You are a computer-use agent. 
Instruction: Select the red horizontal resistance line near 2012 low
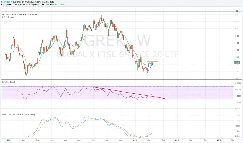(33, 63)
